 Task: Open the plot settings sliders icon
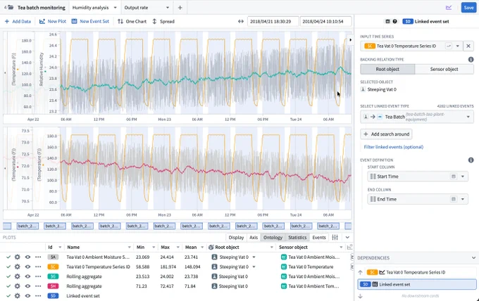pyautogui.click(x=335, y=237)
